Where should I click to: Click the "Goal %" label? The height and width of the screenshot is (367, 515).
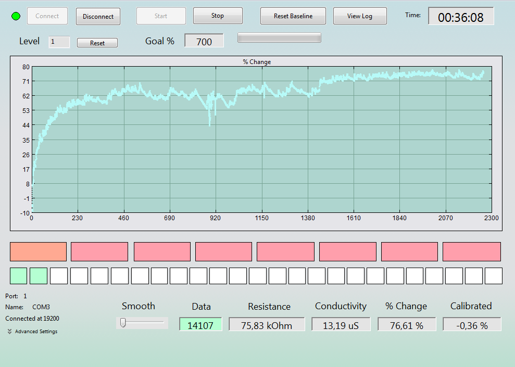point(160,41)
